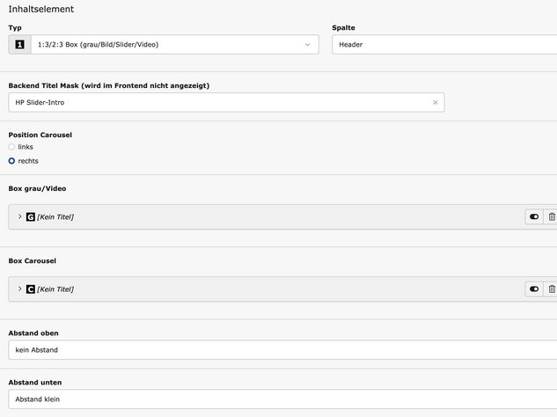
Task: Open the Abstand unten dropdown showing Abstand klein
Action: coord(282,399)
